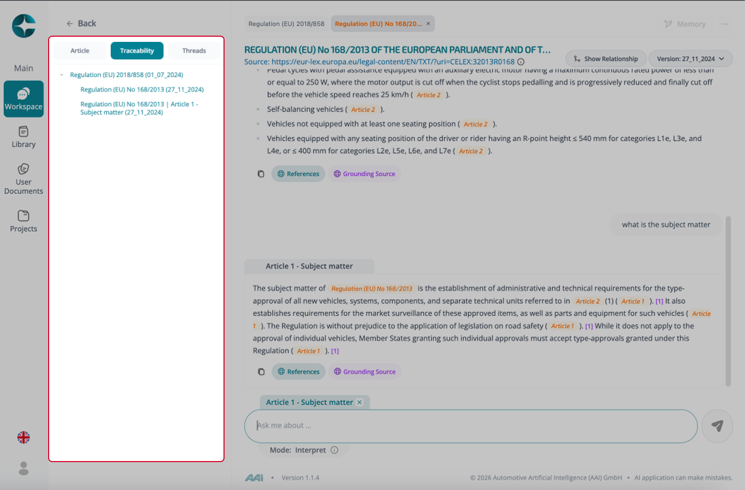
Task: Collapse the Regulation (EU) 2018/858 tree node
Action: (x=62, y=75)
